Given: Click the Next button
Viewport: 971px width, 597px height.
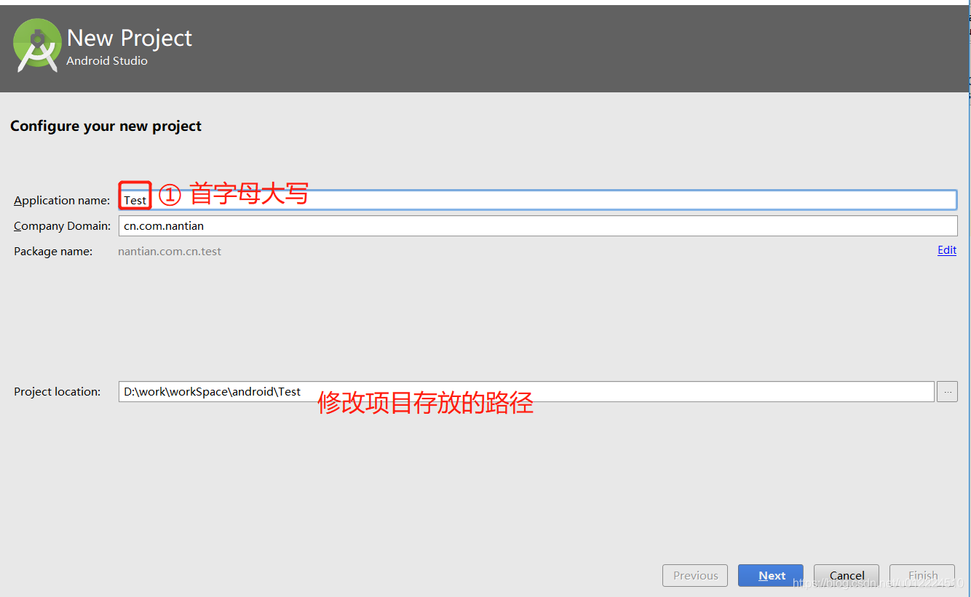Looking at the screenshot, I should click(x=771, y=575).
